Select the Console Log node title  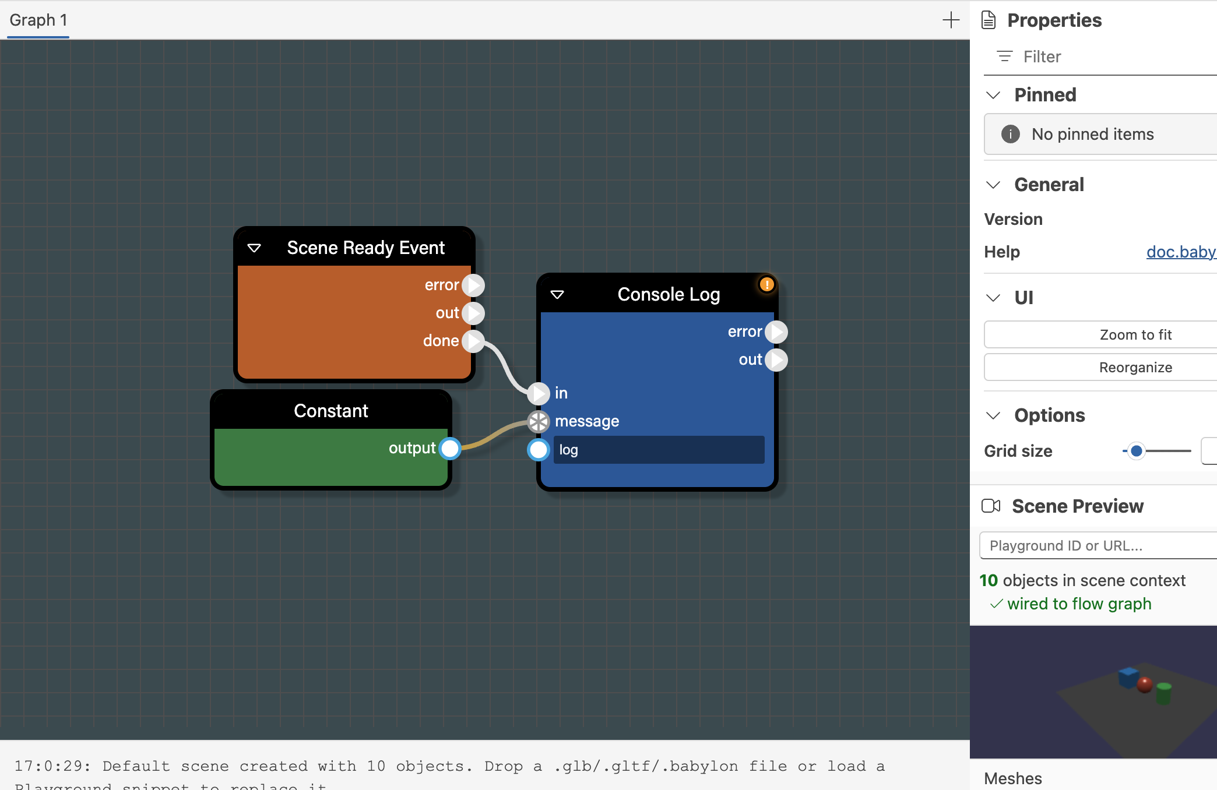pyautogui.click(x=669, y=294)
